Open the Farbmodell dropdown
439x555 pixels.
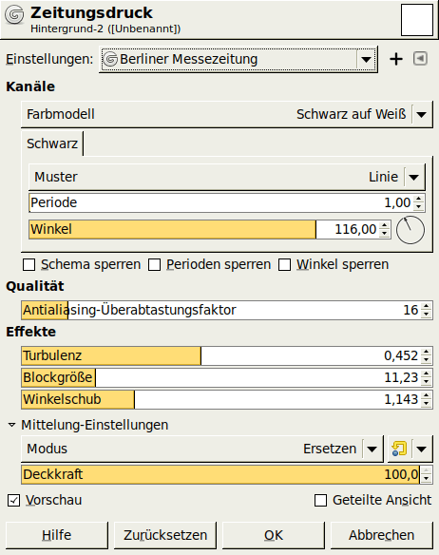[x=226, y=114]
